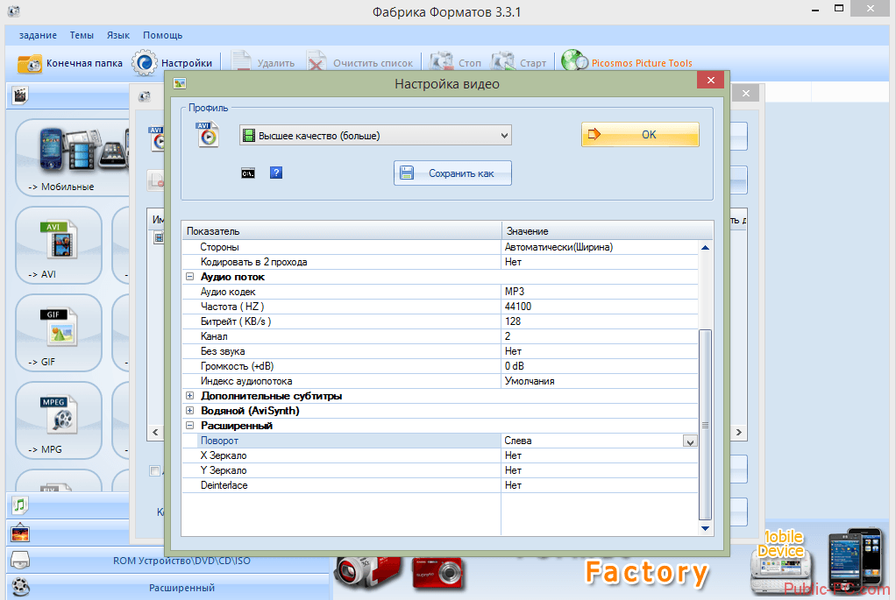Viewport: 896px width, 600px height.
Task: Open the Поворот value dropdown arrow
Action: (690, 441)
